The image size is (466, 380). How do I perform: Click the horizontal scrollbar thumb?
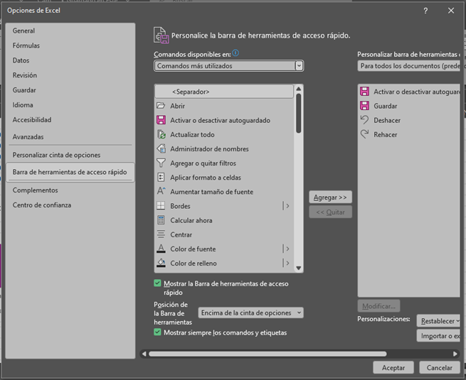click(268, 354)
